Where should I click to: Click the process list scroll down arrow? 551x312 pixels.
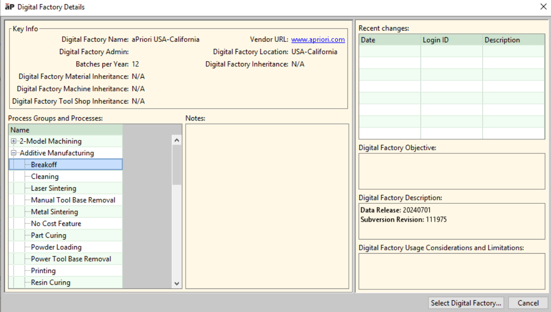click(x=177, y=284)
